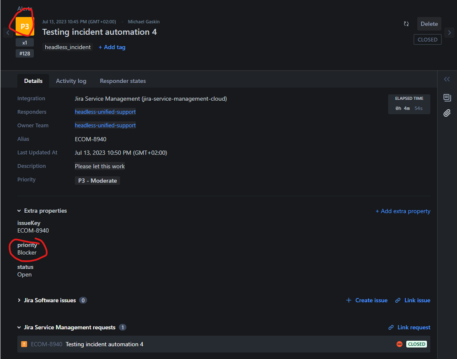
Task: Click the x1 count badge
Action: (25, 43)
